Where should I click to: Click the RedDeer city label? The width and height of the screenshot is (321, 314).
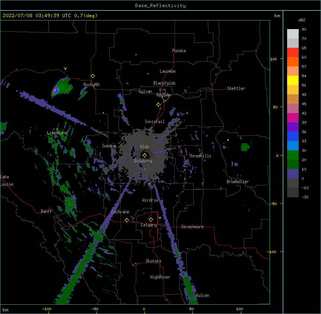click(x=164, y=95)
